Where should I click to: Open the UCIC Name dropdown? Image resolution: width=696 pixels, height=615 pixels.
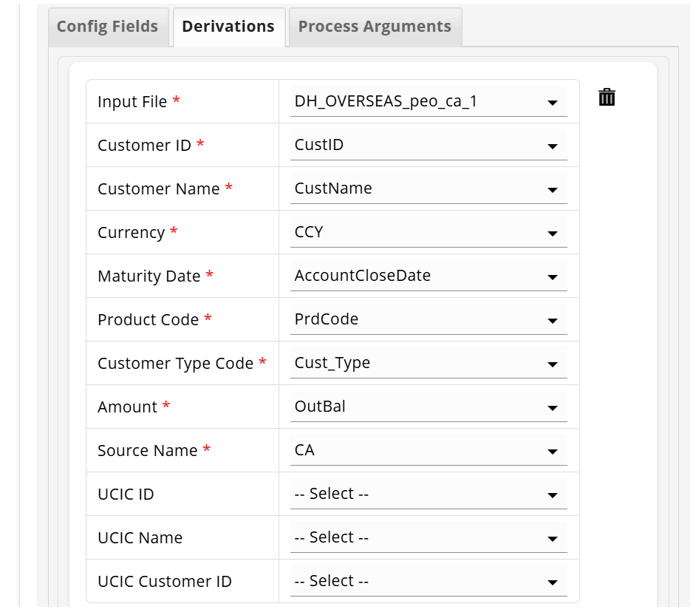point(429,538)
